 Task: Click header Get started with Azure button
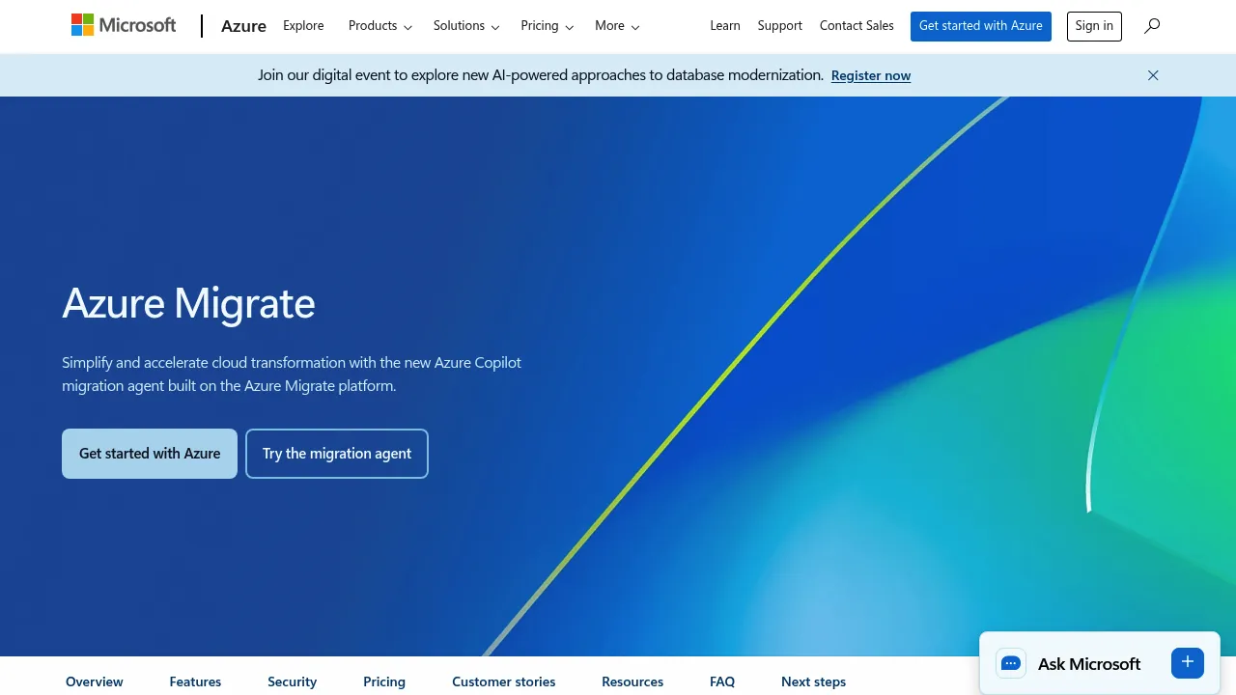click(x=981, y=26)
